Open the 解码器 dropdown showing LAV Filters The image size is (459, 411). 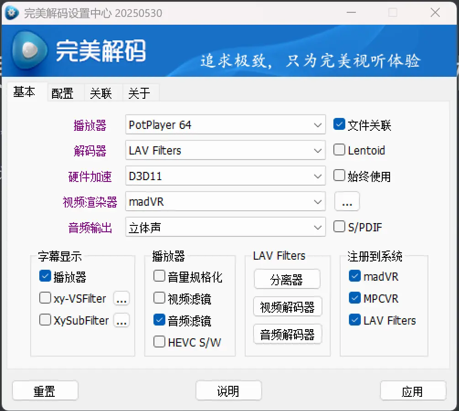(x=226, y=150)
